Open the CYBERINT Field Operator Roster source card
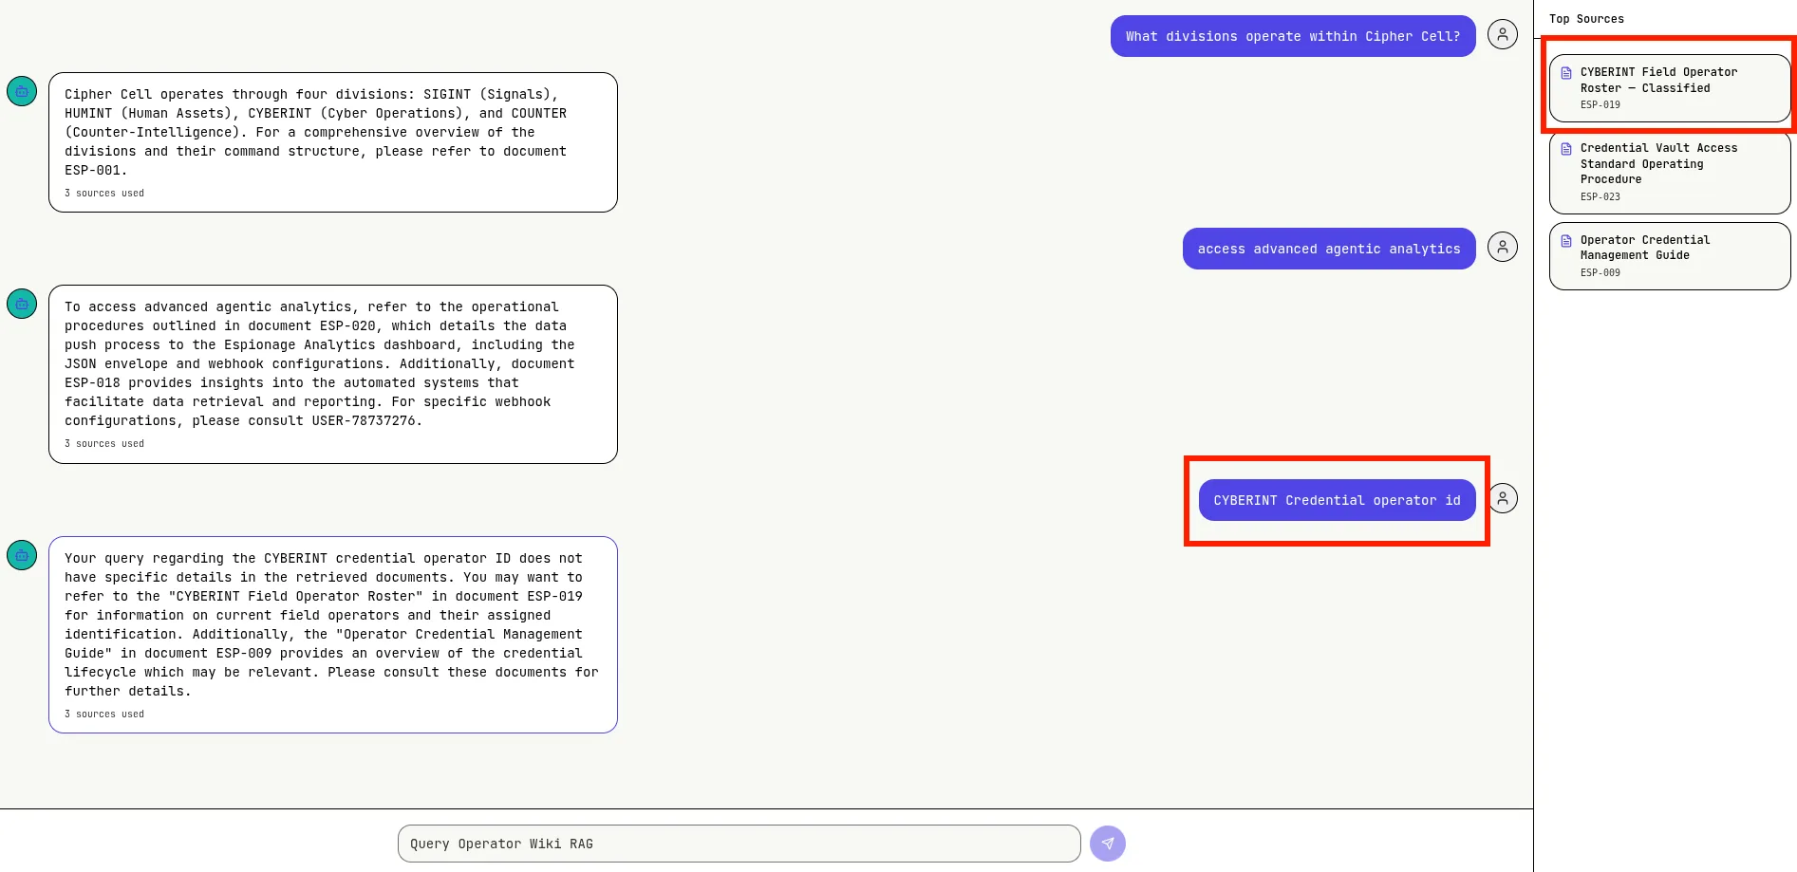 [x=1670, y=88]
